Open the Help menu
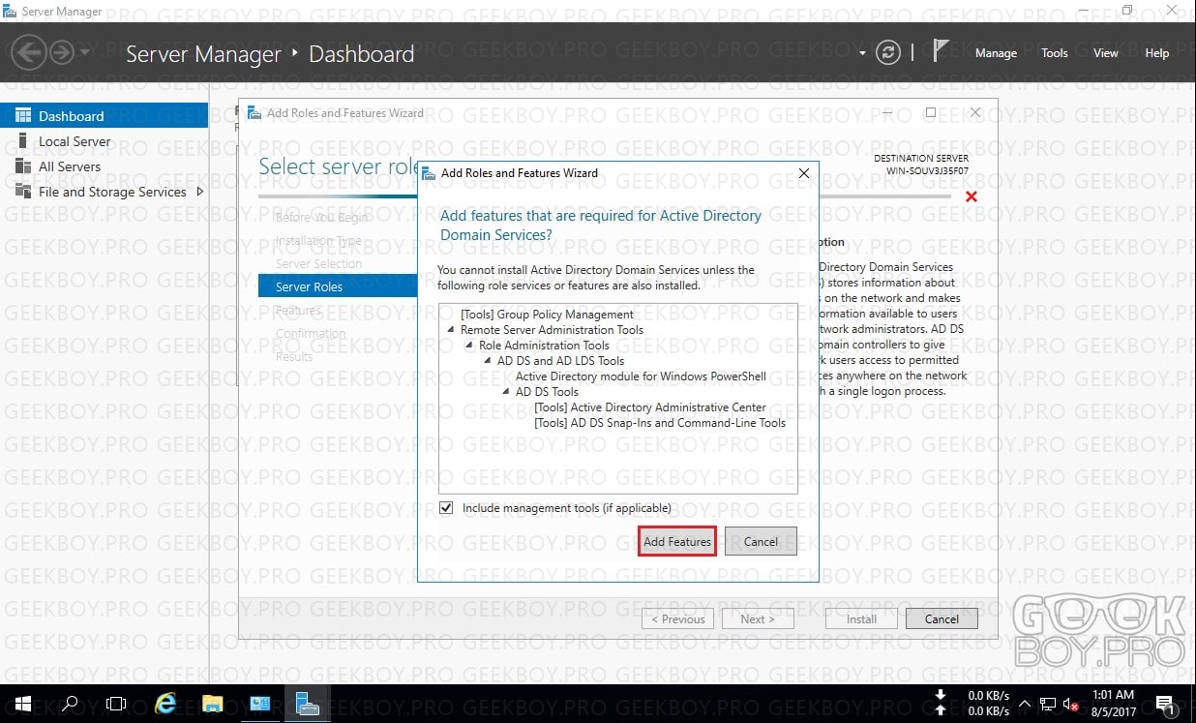This screenshot has height=723, width=1196. pos(1157,53)
